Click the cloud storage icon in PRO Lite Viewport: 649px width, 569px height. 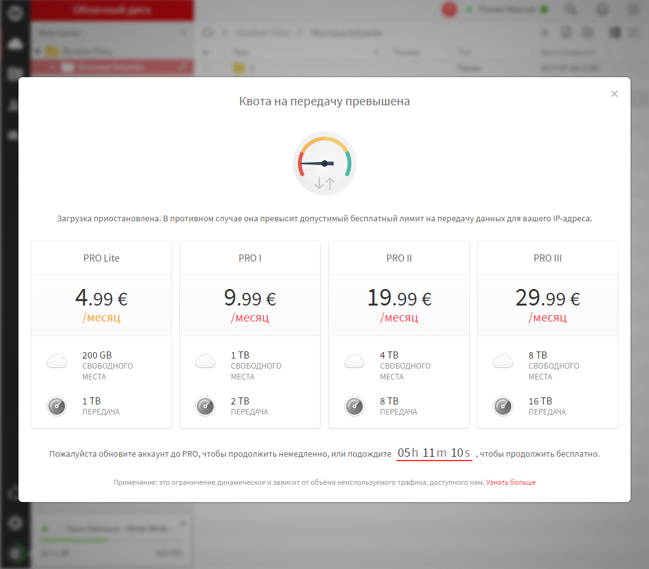pos(57,361)
